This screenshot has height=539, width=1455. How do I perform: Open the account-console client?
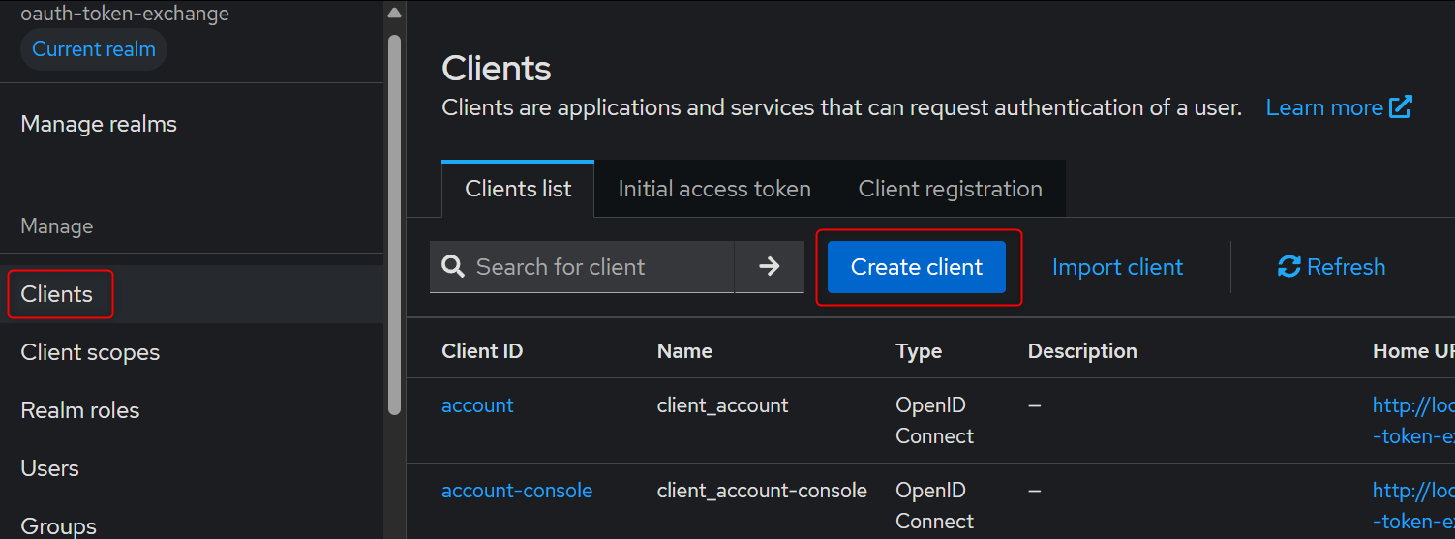[517, 491]
